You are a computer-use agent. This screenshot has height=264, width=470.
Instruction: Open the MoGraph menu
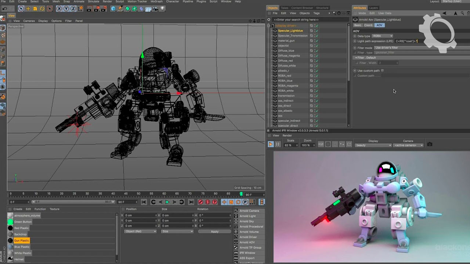point(156,1)
